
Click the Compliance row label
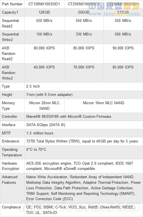[11, 207]
